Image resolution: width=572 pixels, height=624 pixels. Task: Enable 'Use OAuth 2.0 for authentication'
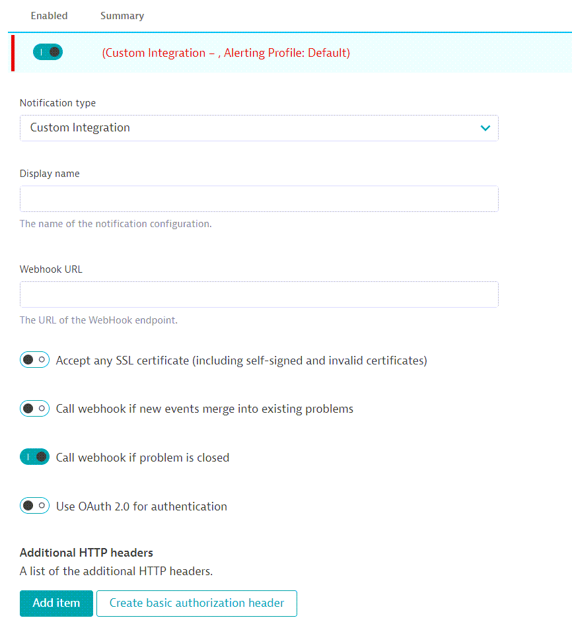(34, 505)
